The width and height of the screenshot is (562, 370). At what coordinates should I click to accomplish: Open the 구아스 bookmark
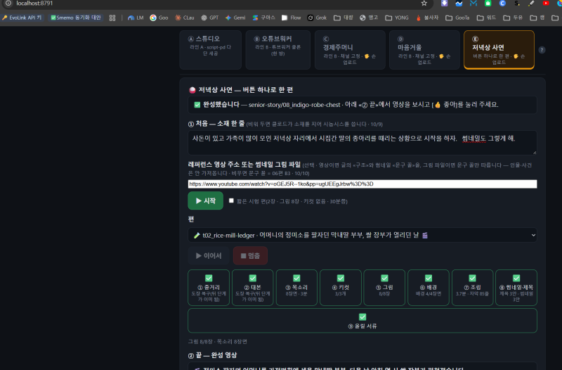(x=264, y=18)
